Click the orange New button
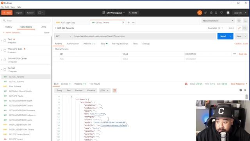Screen dimensions: 250x141 click(7, 13)
